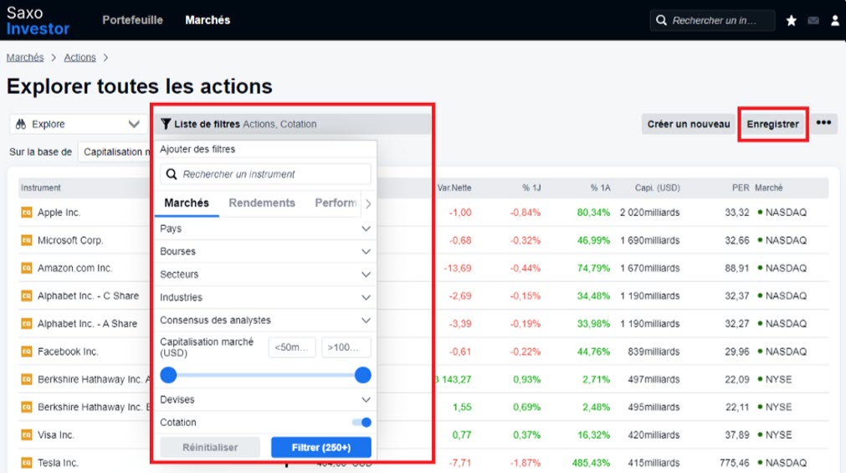Click the Alphabet C Share instrument icon
846x473 pixels.
(x=27, y=296)
